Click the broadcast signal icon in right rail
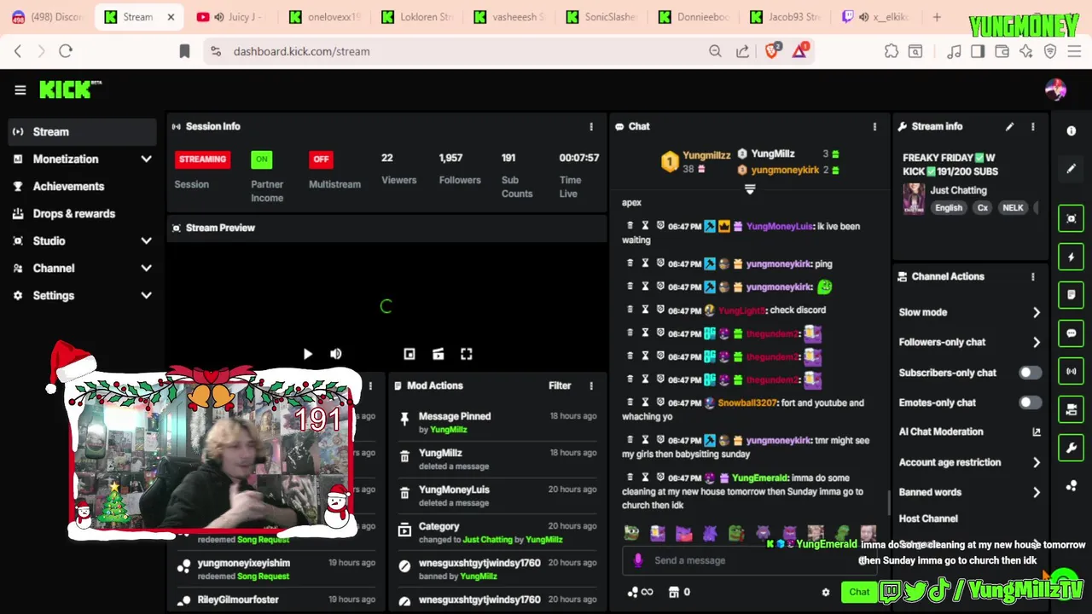 1072,371
